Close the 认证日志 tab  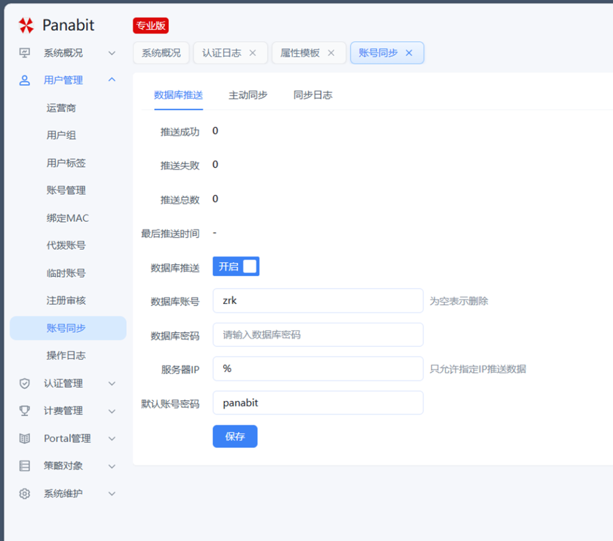tap(253, 53)
